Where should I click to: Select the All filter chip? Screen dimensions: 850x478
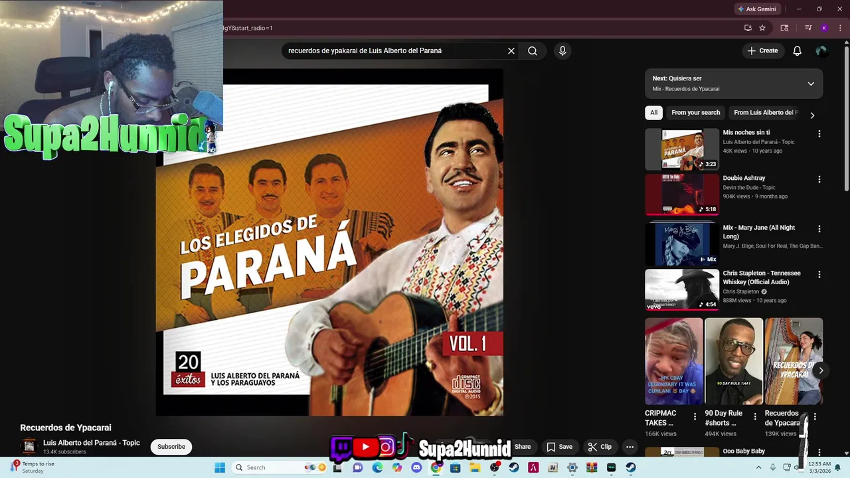click(653, 112)
